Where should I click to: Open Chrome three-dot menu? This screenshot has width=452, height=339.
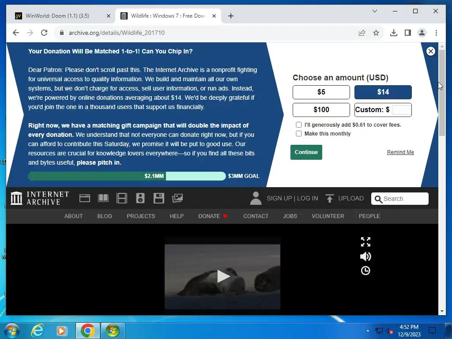coord(436,33)
